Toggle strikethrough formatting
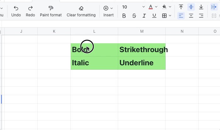220x130 pixels. pos(134,16)
